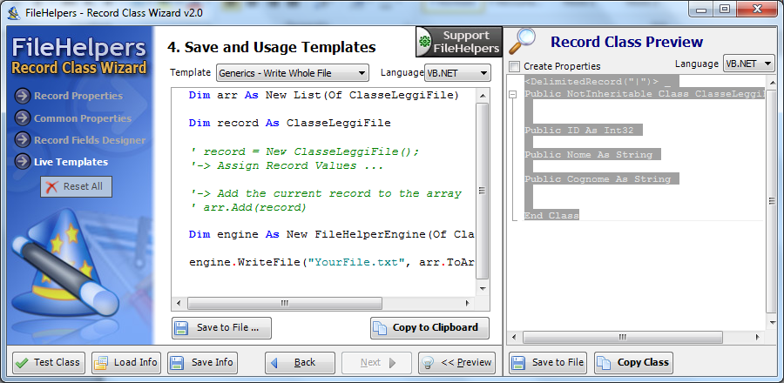Click the template code horizontal scrollbar thumb
This screenshot has height=383, width=784.
(x=285, y=303)
